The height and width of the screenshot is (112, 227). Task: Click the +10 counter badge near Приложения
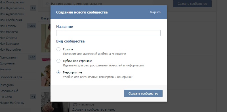32,57
